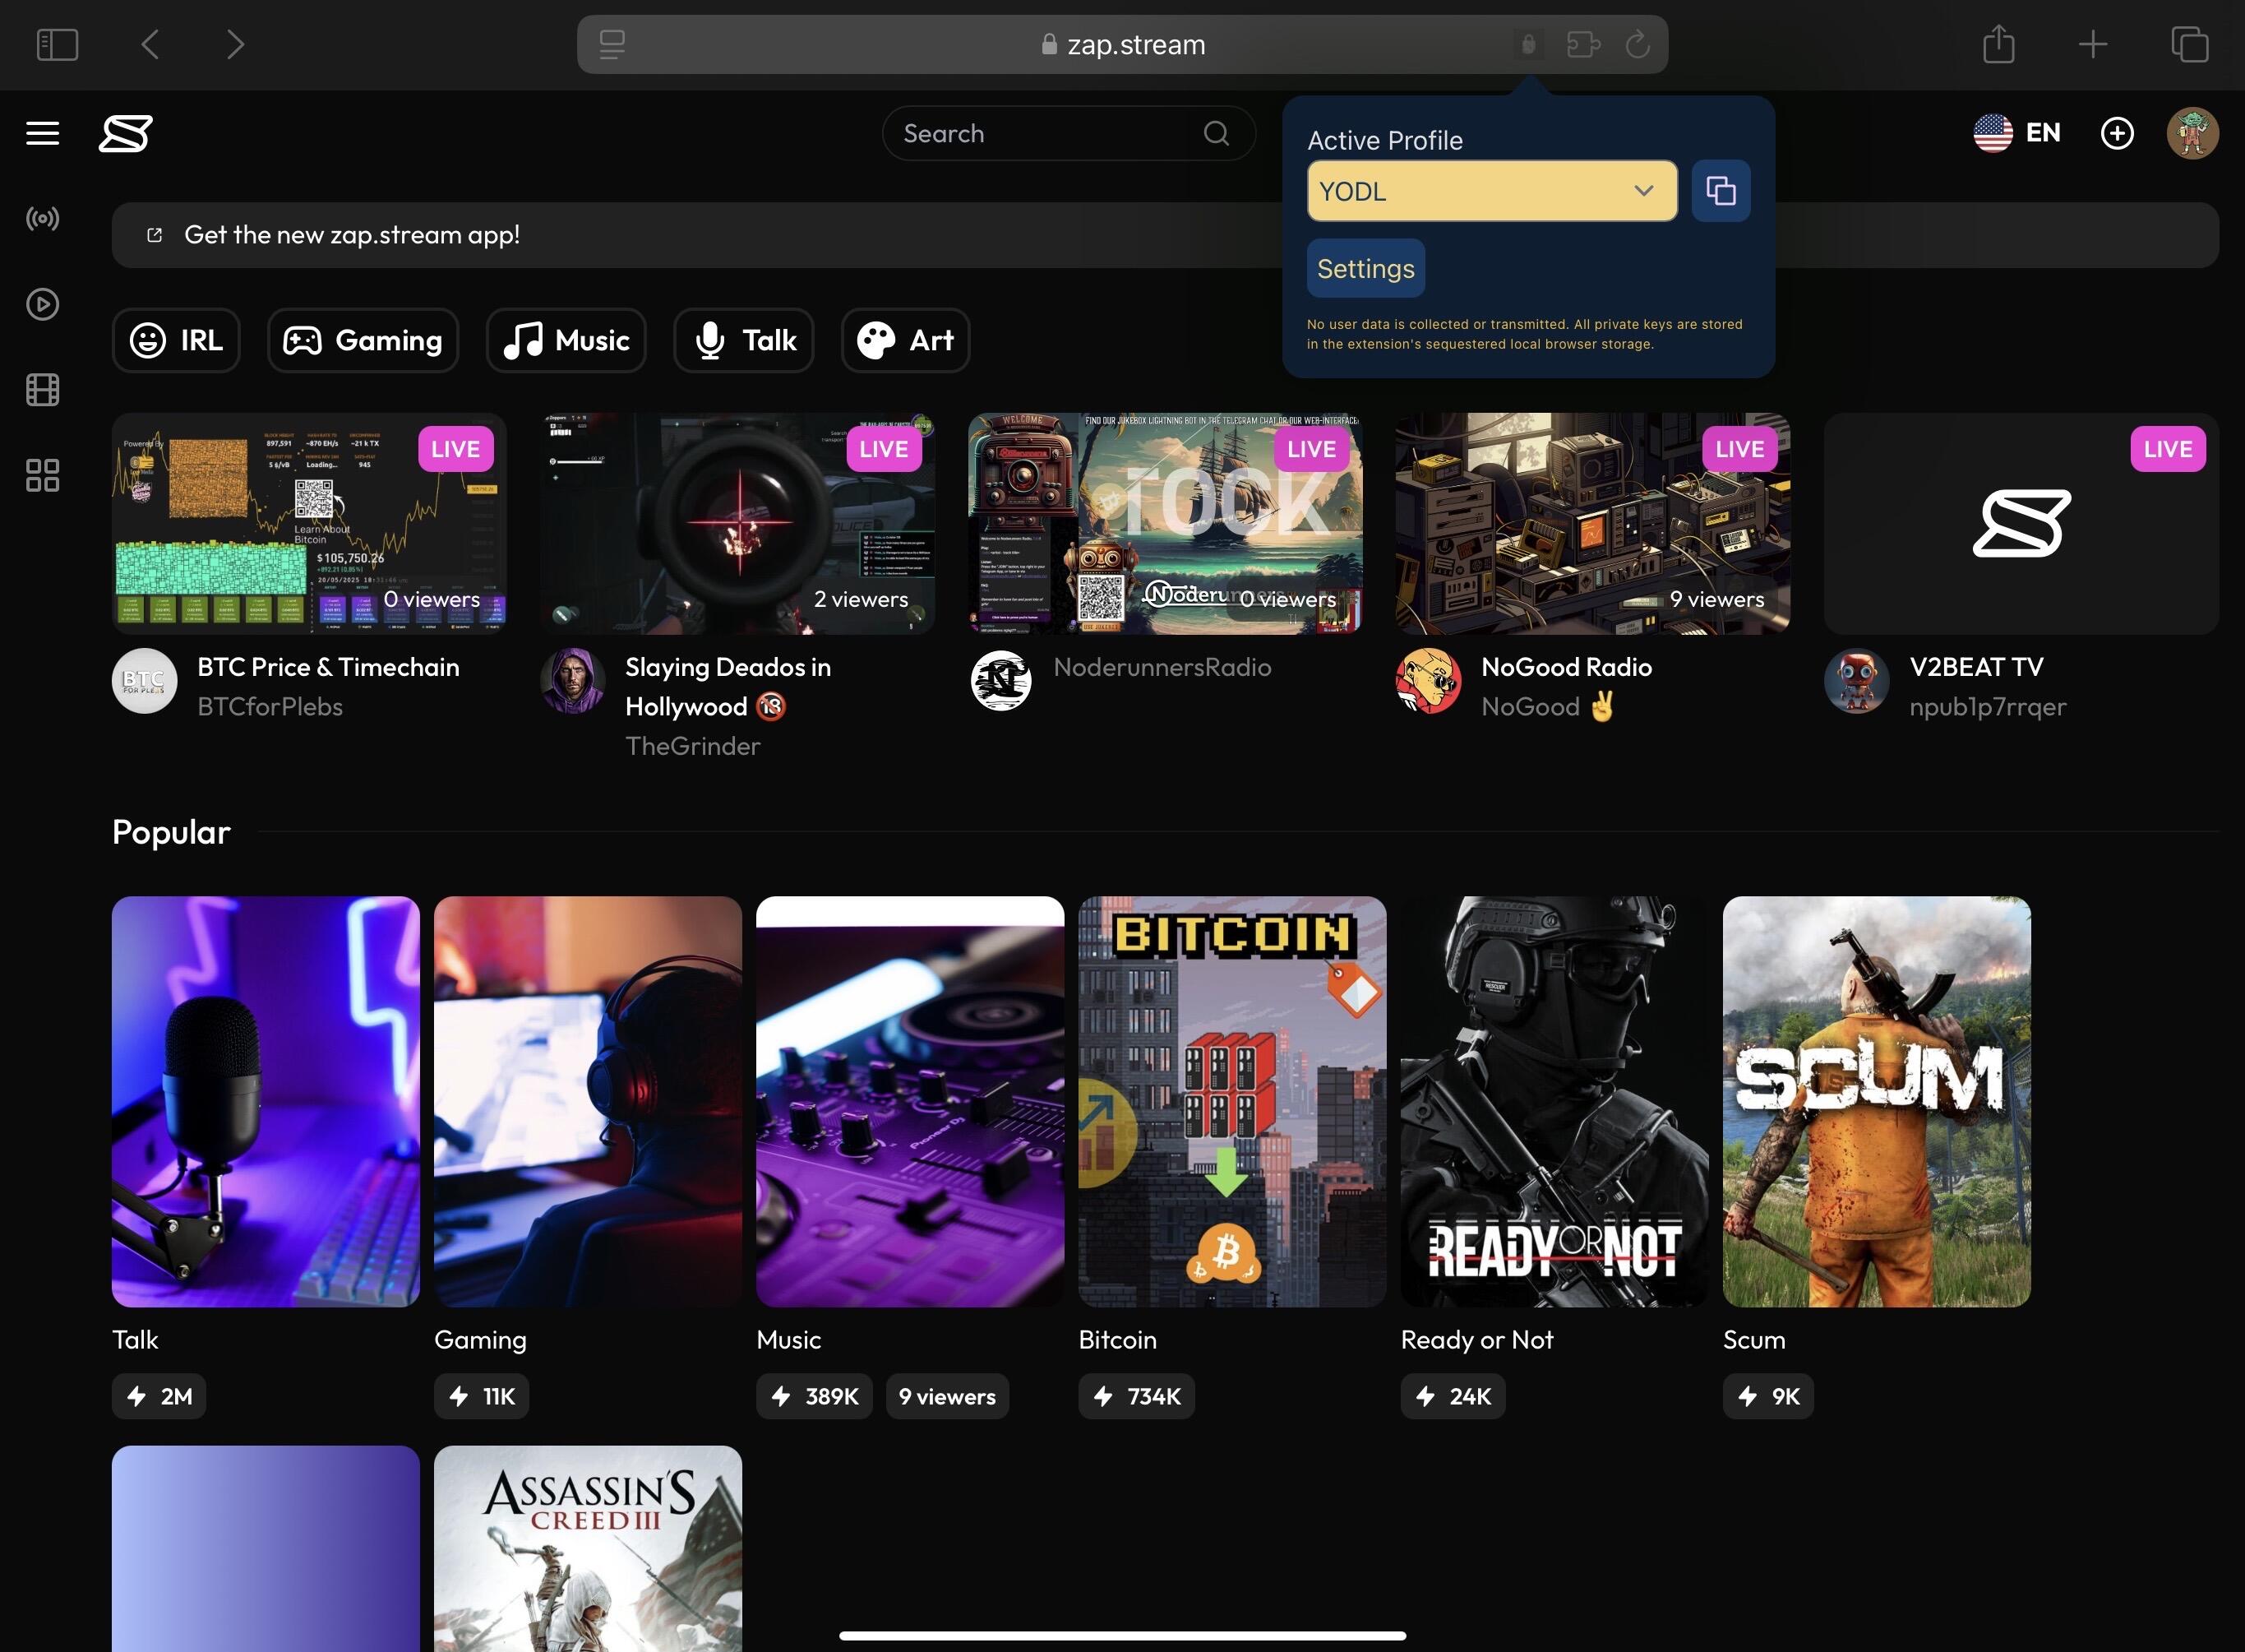Open page settings icon in address bar
This screenshot has height=1652, width=2245.
[x=612, y=44]
